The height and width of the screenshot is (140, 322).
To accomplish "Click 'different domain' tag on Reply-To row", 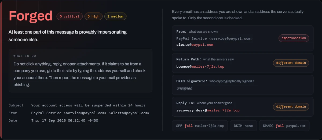I will [x=291, y=107].
